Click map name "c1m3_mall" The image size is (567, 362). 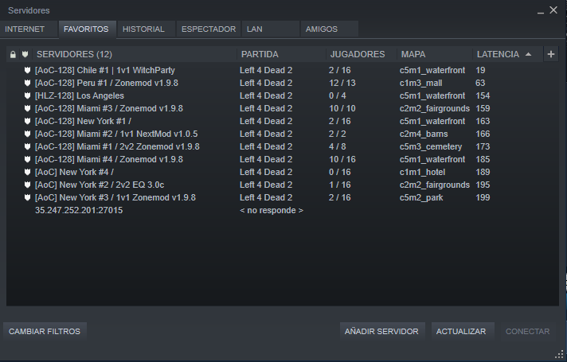coord(421,83)
